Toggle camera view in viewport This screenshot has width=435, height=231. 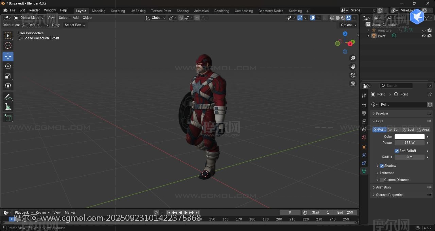(353, 75)
